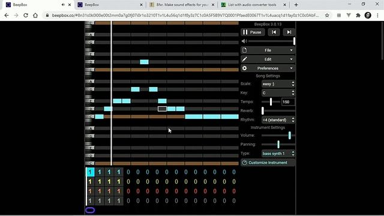Click the beepbox.co address bar URL

click(x=185, y=15)
